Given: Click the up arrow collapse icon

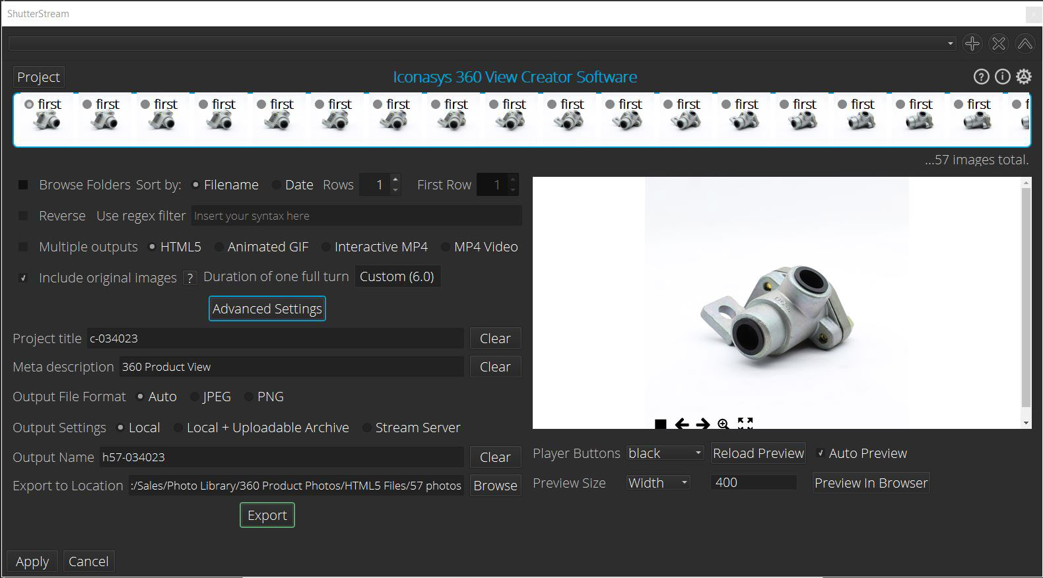Looking at the screenshot, I should pos(1025,44).
